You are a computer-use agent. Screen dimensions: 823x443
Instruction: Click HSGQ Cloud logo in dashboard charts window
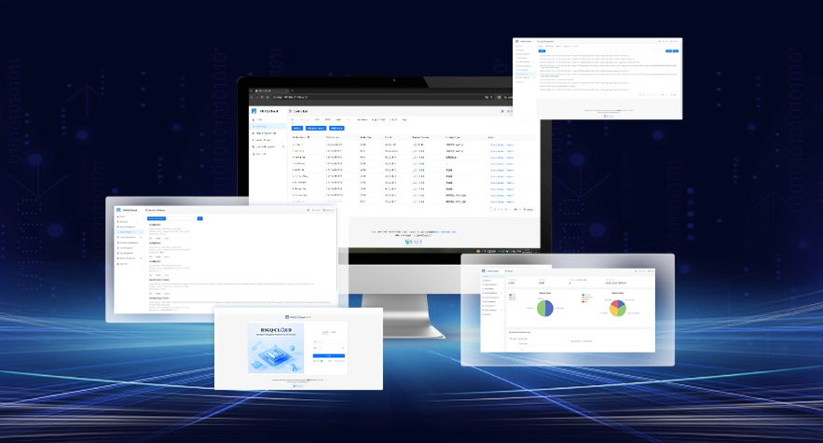point(485,270)
